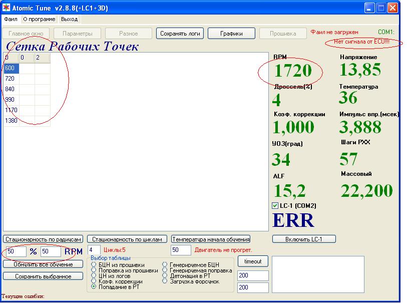The width and height of the screenshot is (407, 304).
Task: Pick the Генерируемое БЦН table option
Action: pos(165,265)
